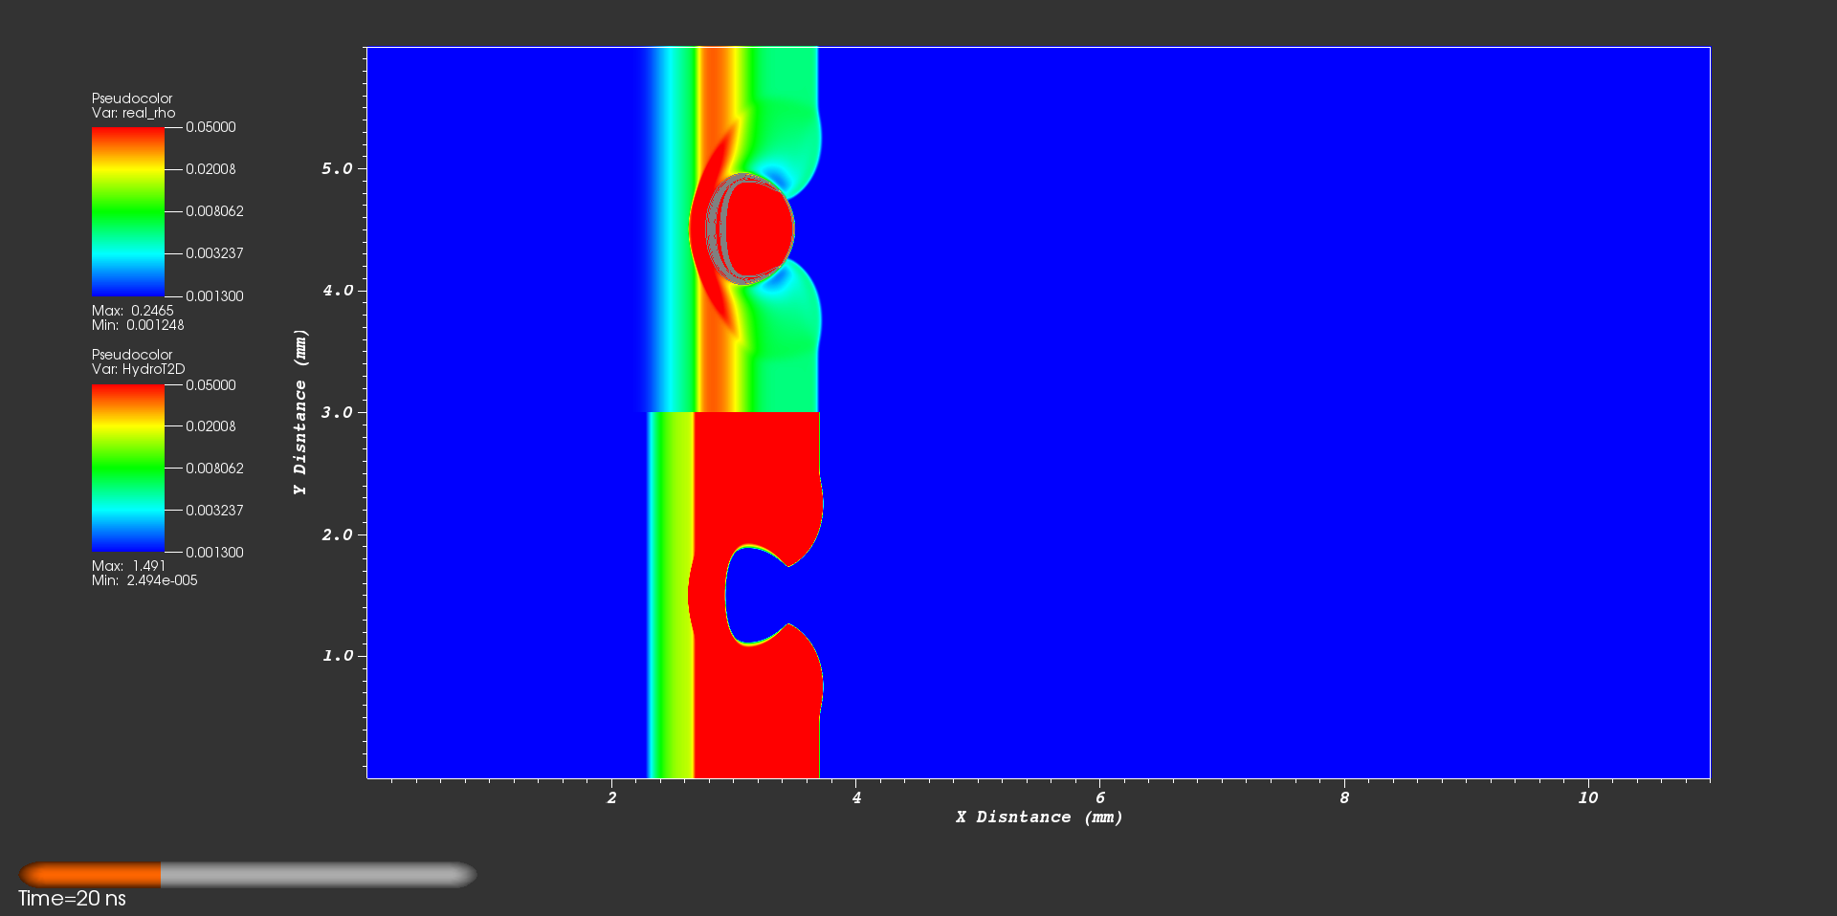Screen dimensions: 1837x916
Task: Click 'Min: 0.001248' value text
Action: point(138,325)
